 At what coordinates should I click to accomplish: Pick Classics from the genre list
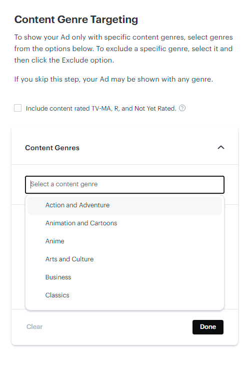(124, 295)
